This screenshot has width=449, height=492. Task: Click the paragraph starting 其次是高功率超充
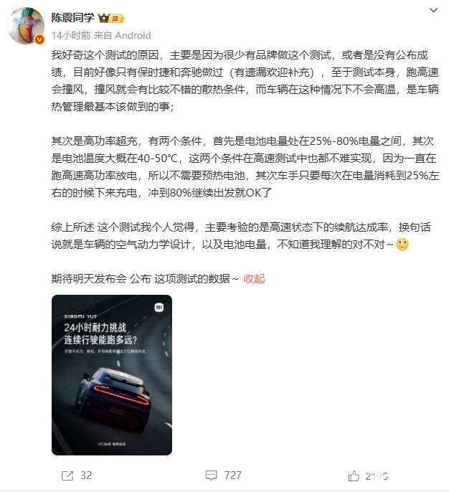(x=245, y=166)
